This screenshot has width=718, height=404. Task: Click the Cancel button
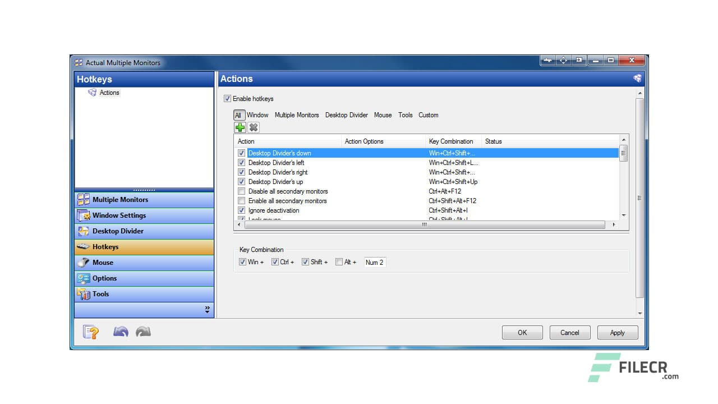pos(570,333)
